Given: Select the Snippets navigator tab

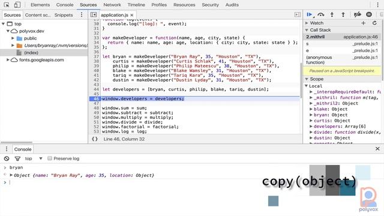Looking at the screenshot, I should tap(64, 15).
